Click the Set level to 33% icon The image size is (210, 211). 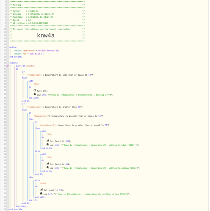point(41,189)
